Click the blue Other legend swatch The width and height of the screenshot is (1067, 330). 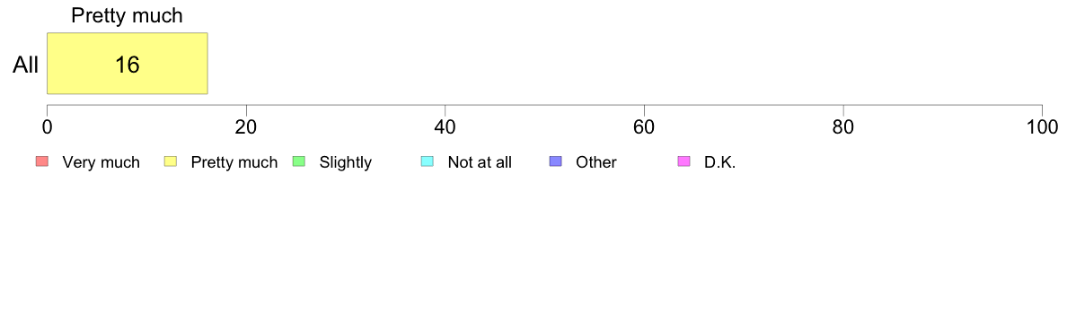point(554,161)
